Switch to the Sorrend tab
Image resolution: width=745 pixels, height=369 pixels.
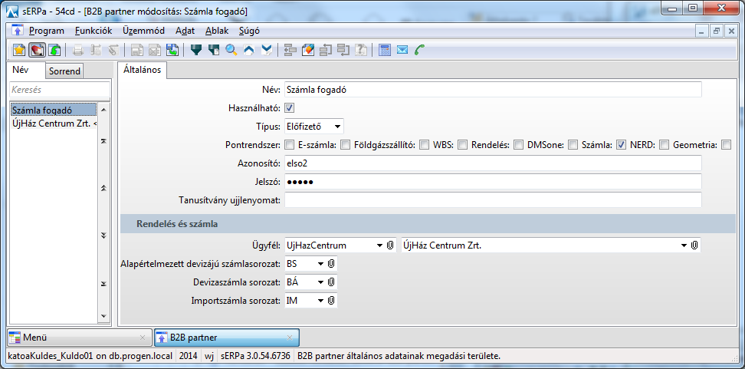point(64,71)
